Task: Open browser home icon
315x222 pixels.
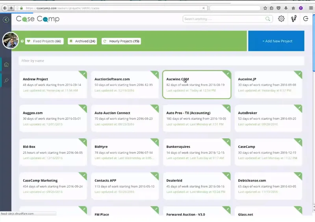Action: pos(293,8)
